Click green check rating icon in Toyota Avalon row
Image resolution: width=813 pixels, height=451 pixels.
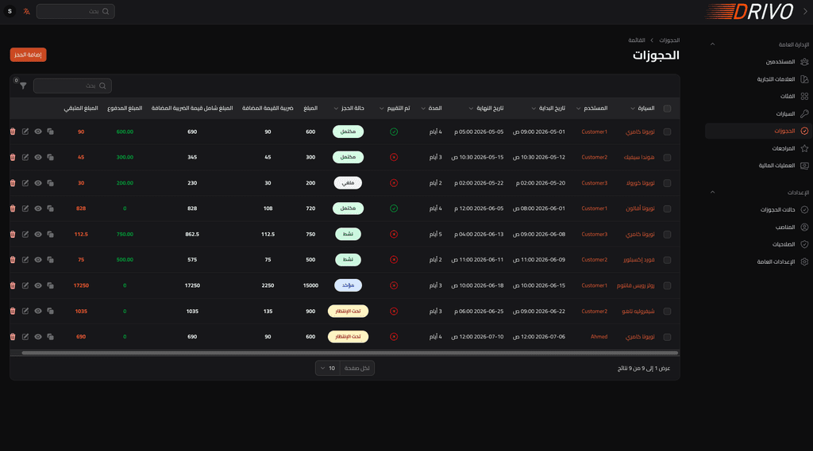click(x=394, y=208)
